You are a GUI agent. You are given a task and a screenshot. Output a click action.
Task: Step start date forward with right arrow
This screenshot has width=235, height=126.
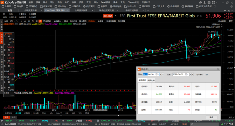pos(163,74)
